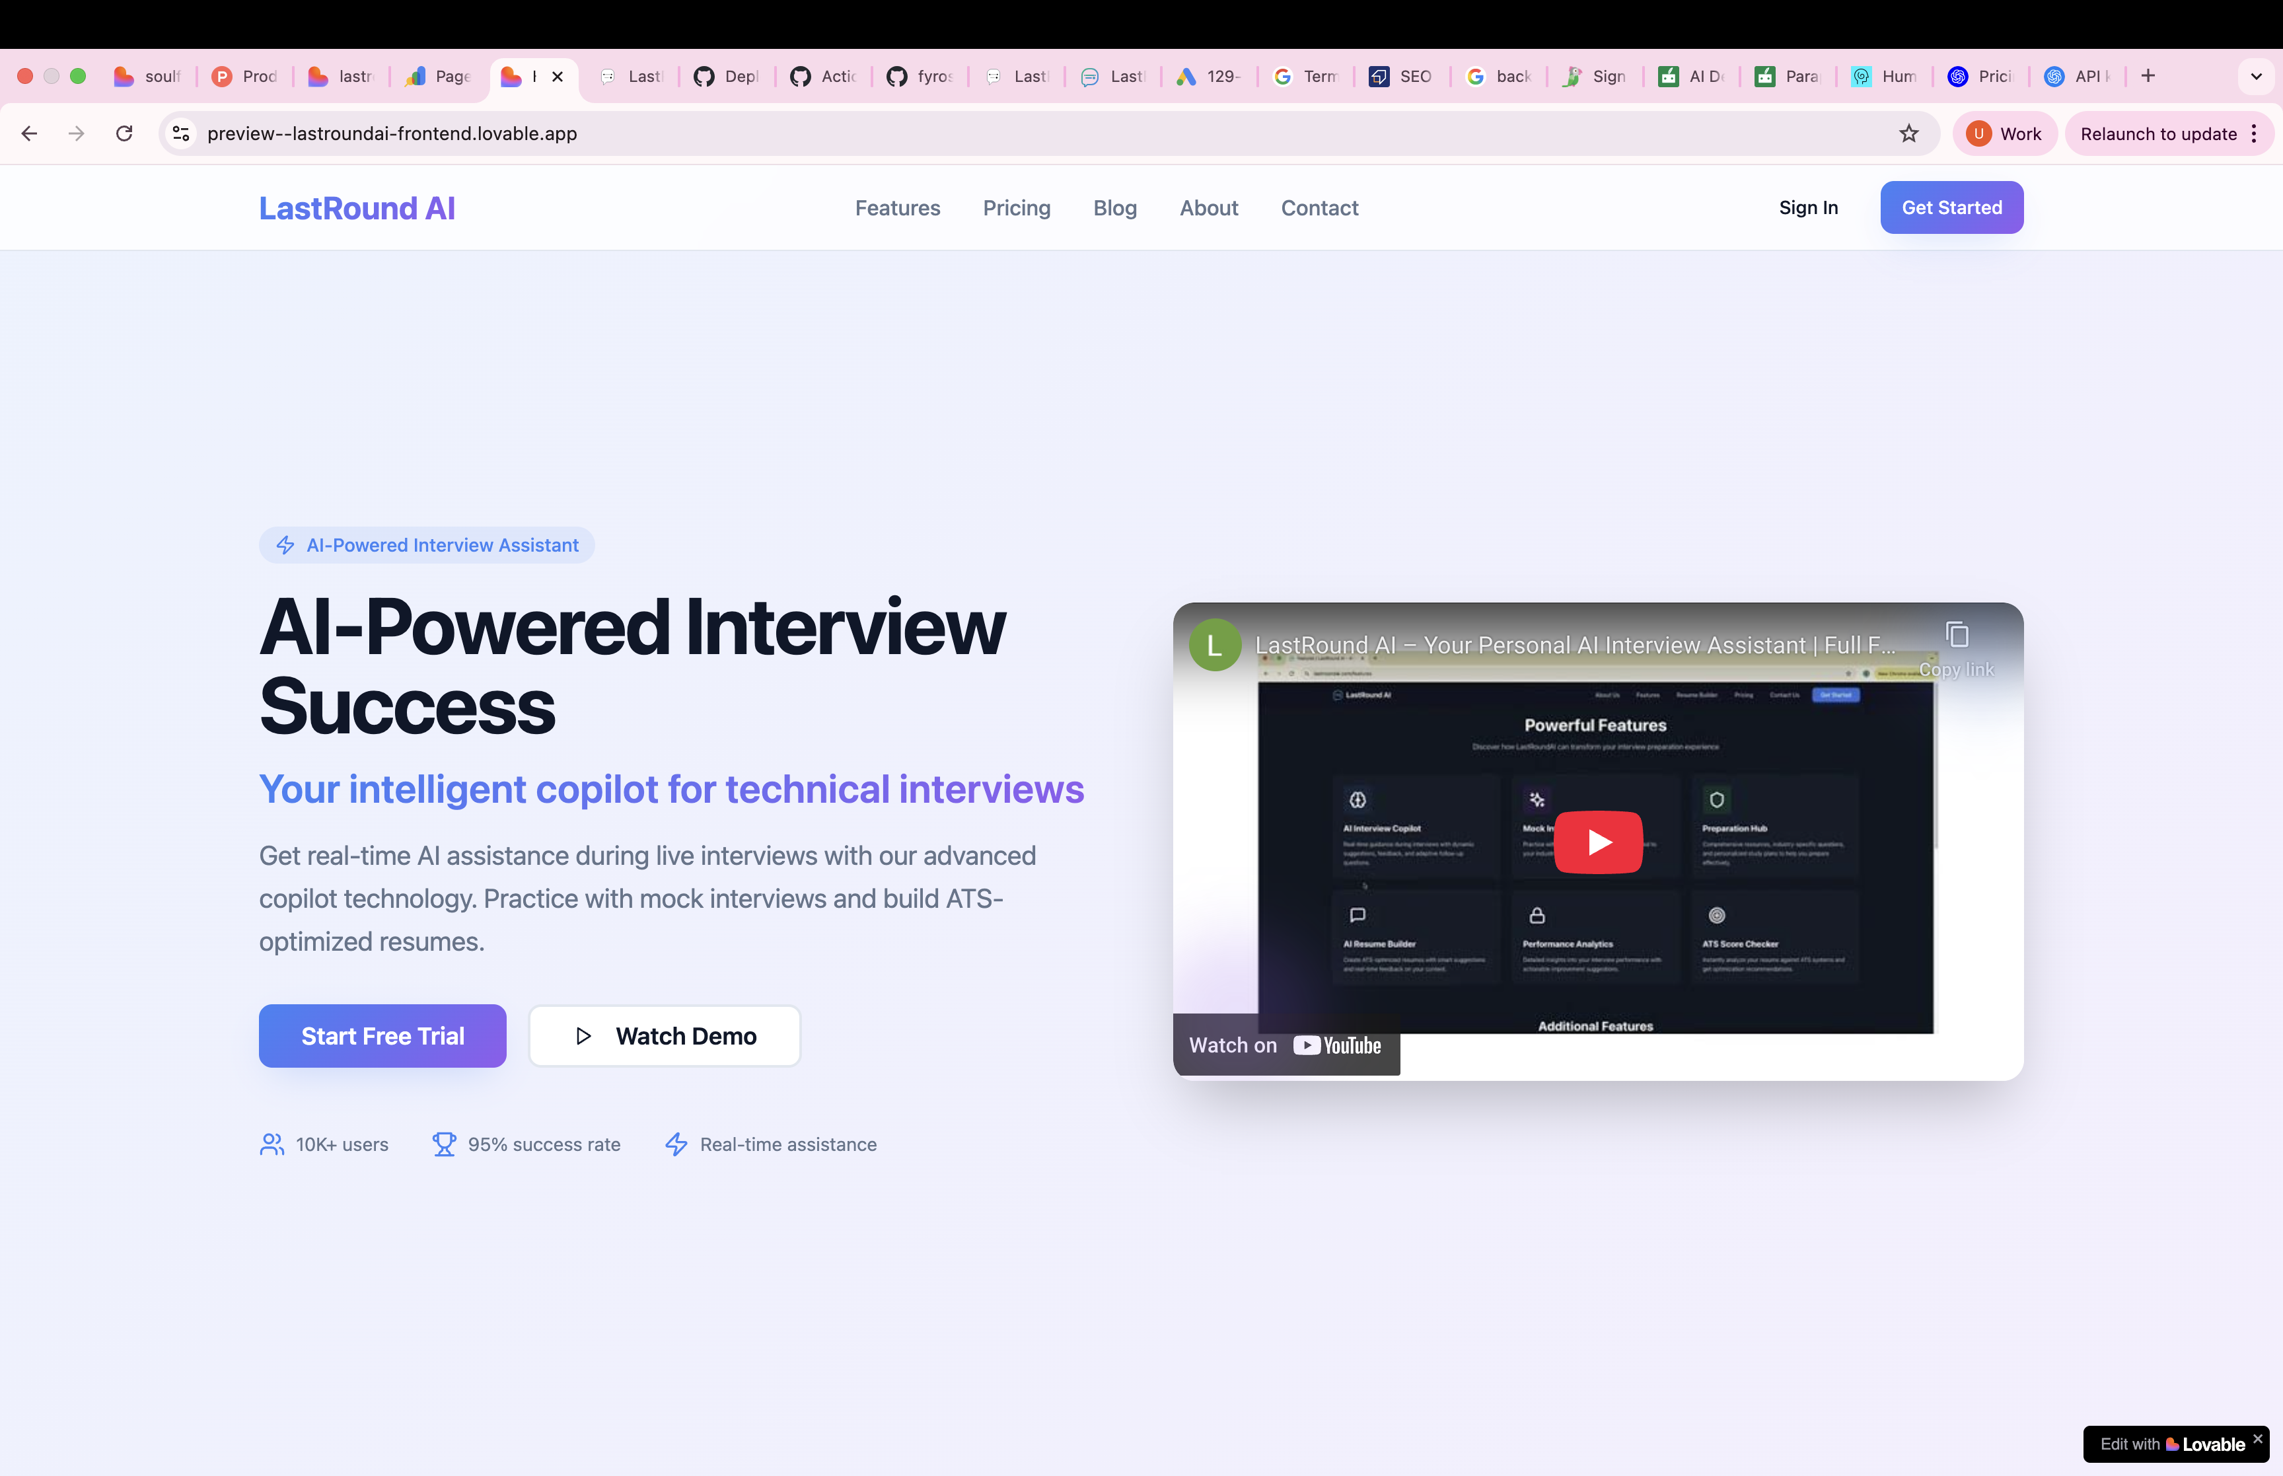The width and height of the screenshot is (2283, 1476).
Task: Click Sign In
Action: click(1808, 207)
